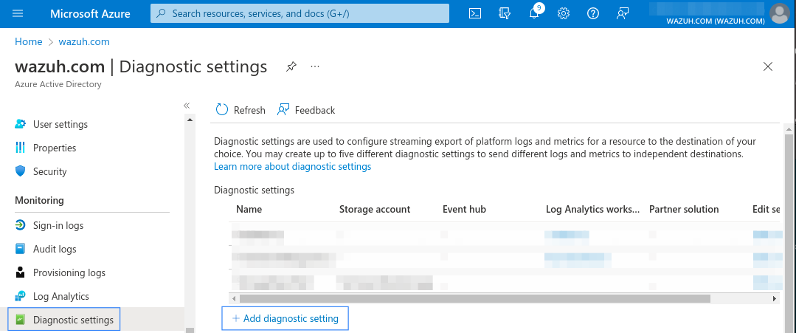796x333 pixels.
Task: Click the Monitoring section heading
Action: 40,200
